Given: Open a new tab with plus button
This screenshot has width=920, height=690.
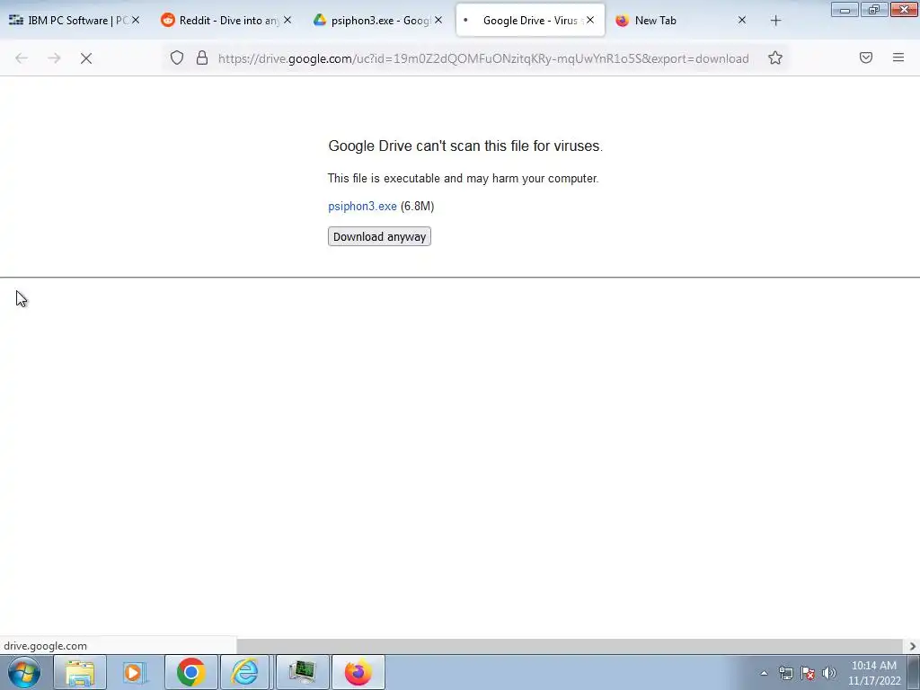Looking at the screenshot, I should pyautogui.click(x=775, y=21).
